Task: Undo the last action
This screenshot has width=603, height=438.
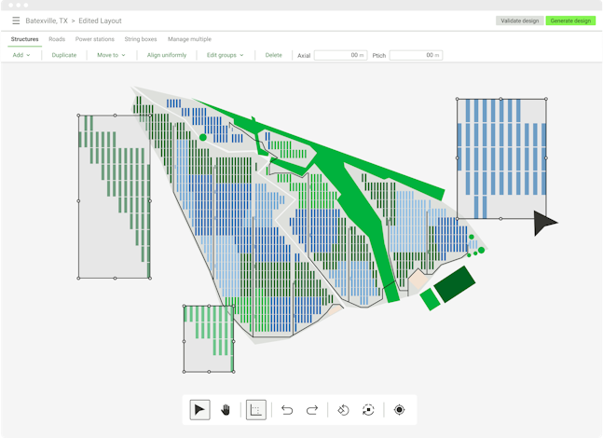Action: pos(287,410)
